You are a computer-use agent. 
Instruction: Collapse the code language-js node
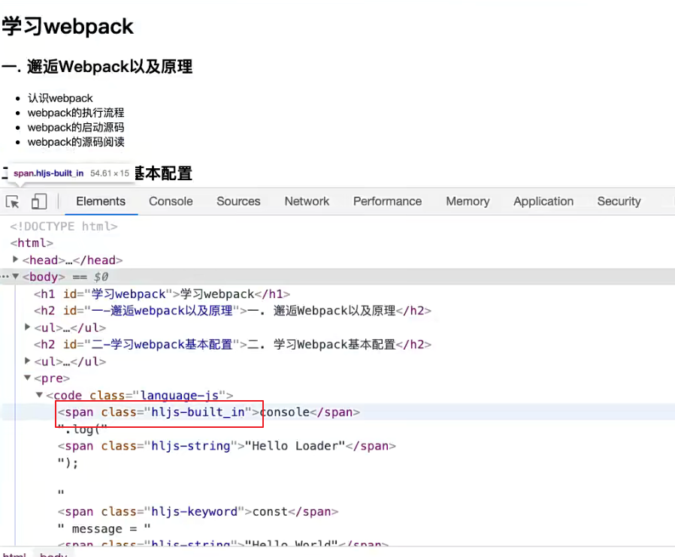(40, 395)
